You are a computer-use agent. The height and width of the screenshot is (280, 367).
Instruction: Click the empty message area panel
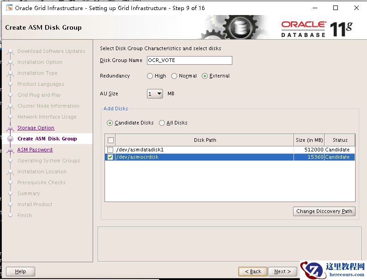pyautogui.click(x=230, y=244)
